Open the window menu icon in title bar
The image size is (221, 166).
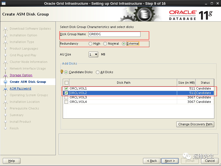(4, 3)
